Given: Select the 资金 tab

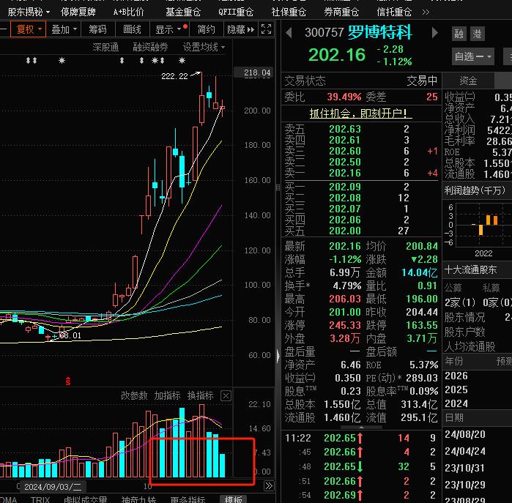Looking at the screenshot, I should pyautogui.click(x=468, y=81).
